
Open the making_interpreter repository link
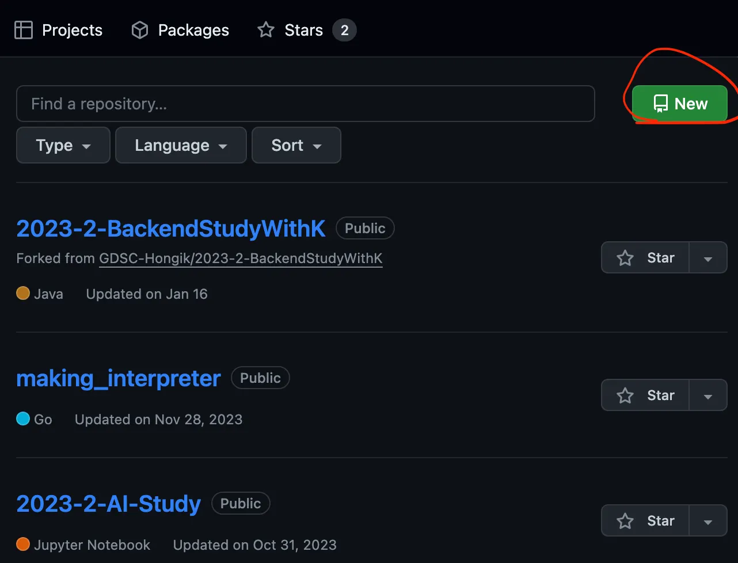(119, 378)
